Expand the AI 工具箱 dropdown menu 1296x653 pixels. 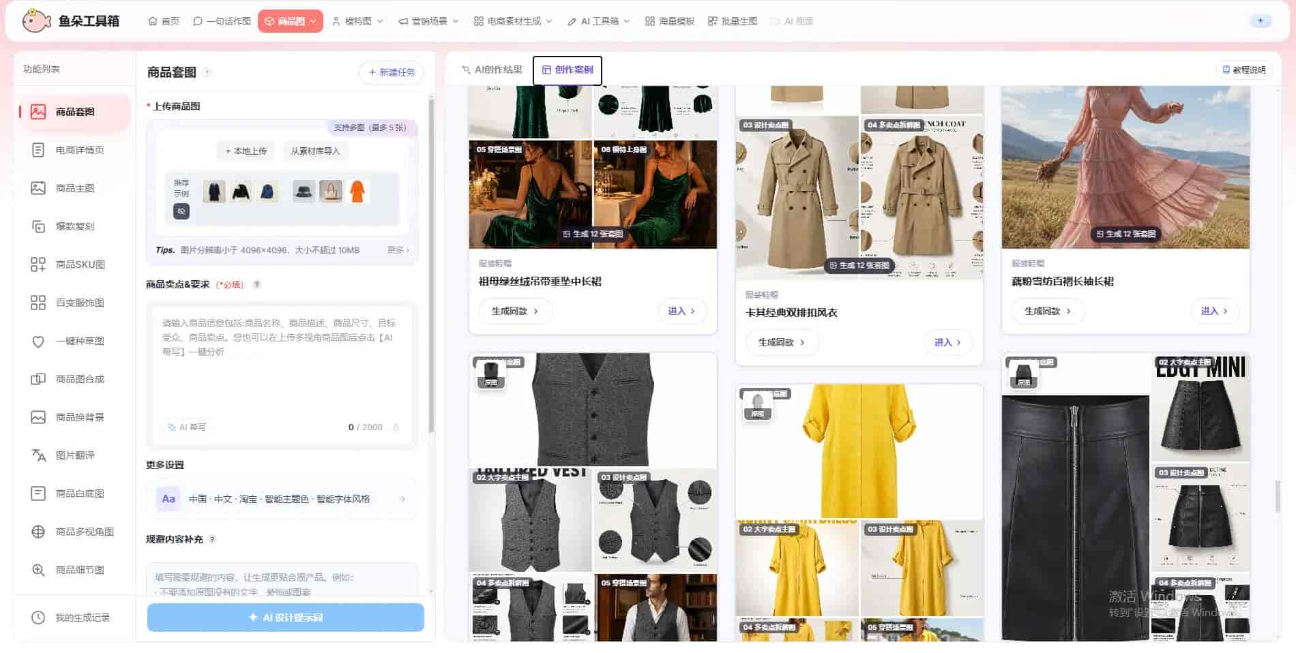[x=599, y=21]
